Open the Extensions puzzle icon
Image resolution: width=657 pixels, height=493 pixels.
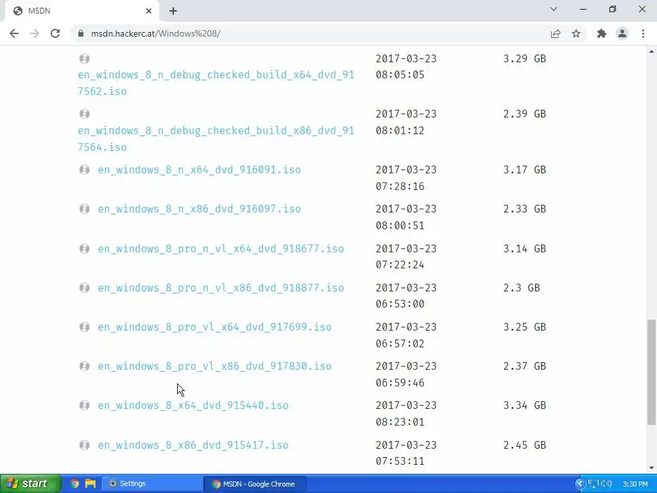(x=602, y=33)
